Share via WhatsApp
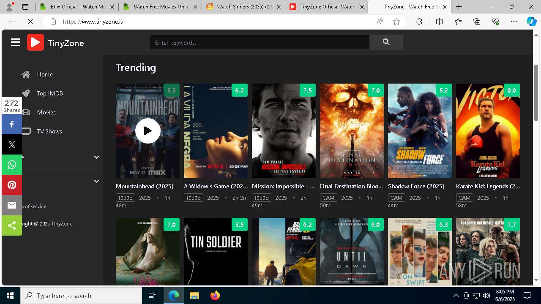541x304 pixels. click(12, 165)
